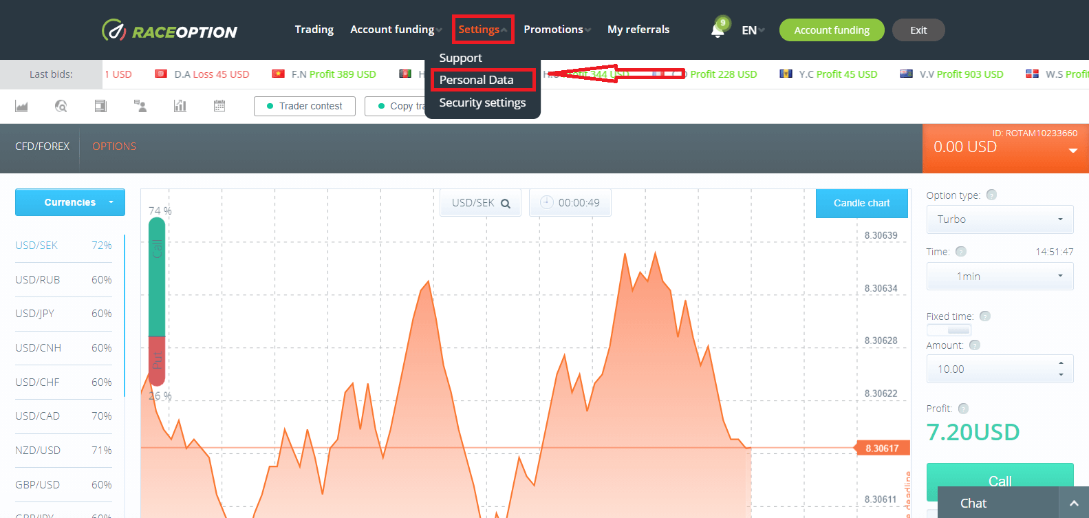Select NZD/USD currency pair

[63, 451]
